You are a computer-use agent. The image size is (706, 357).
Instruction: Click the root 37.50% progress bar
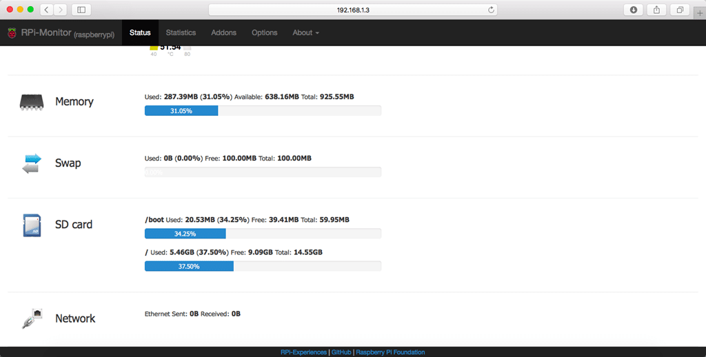(263, 266)
